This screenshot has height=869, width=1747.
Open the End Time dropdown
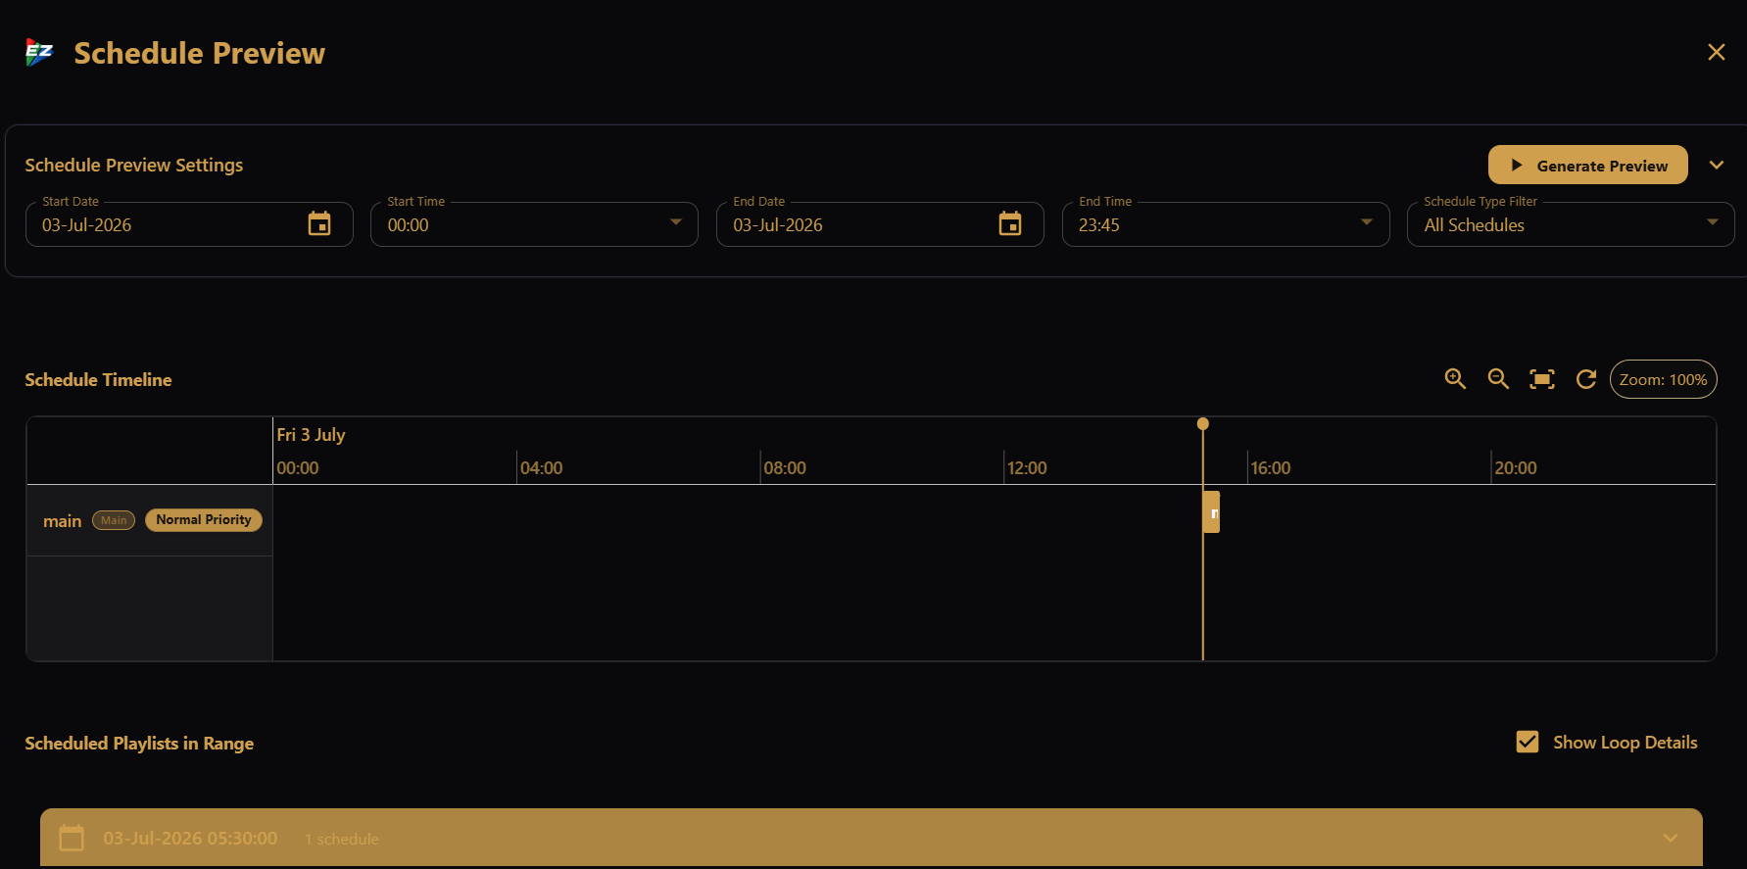click(1225, 224)
